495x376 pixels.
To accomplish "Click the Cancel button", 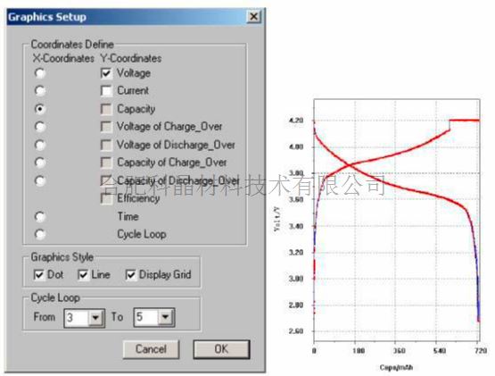I will coord(151,349).
